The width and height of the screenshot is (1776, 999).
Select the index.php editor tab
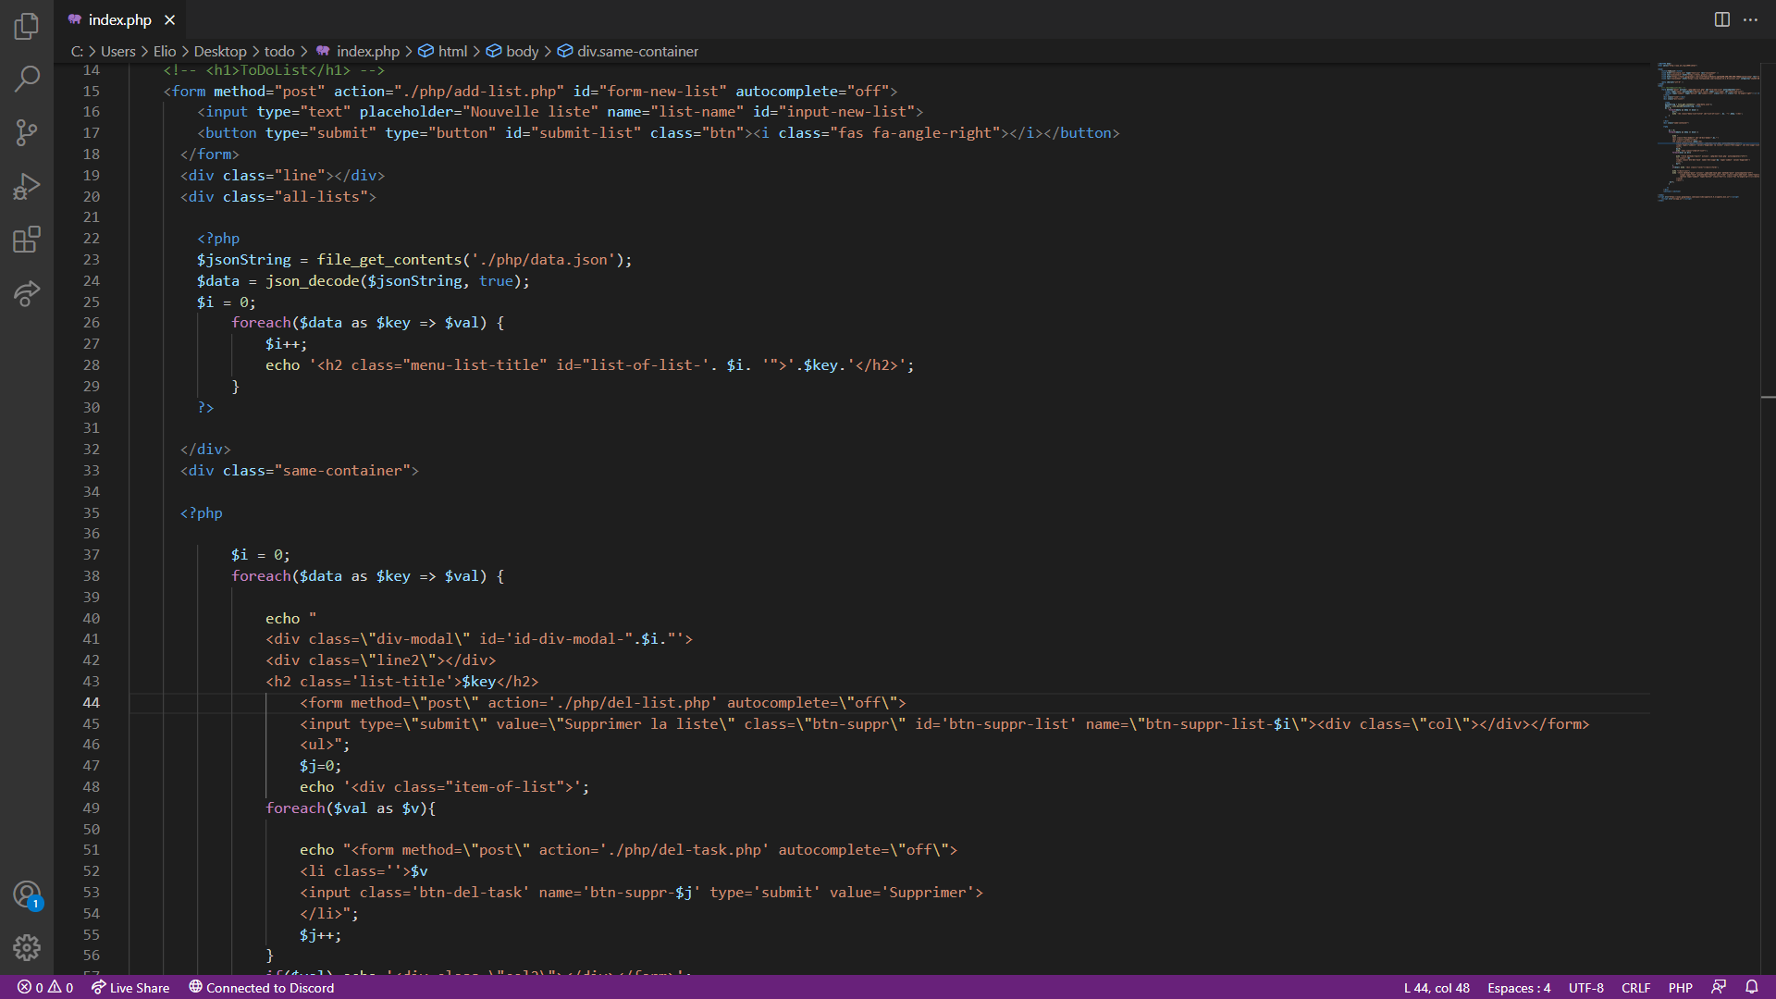tap(120, 19)
